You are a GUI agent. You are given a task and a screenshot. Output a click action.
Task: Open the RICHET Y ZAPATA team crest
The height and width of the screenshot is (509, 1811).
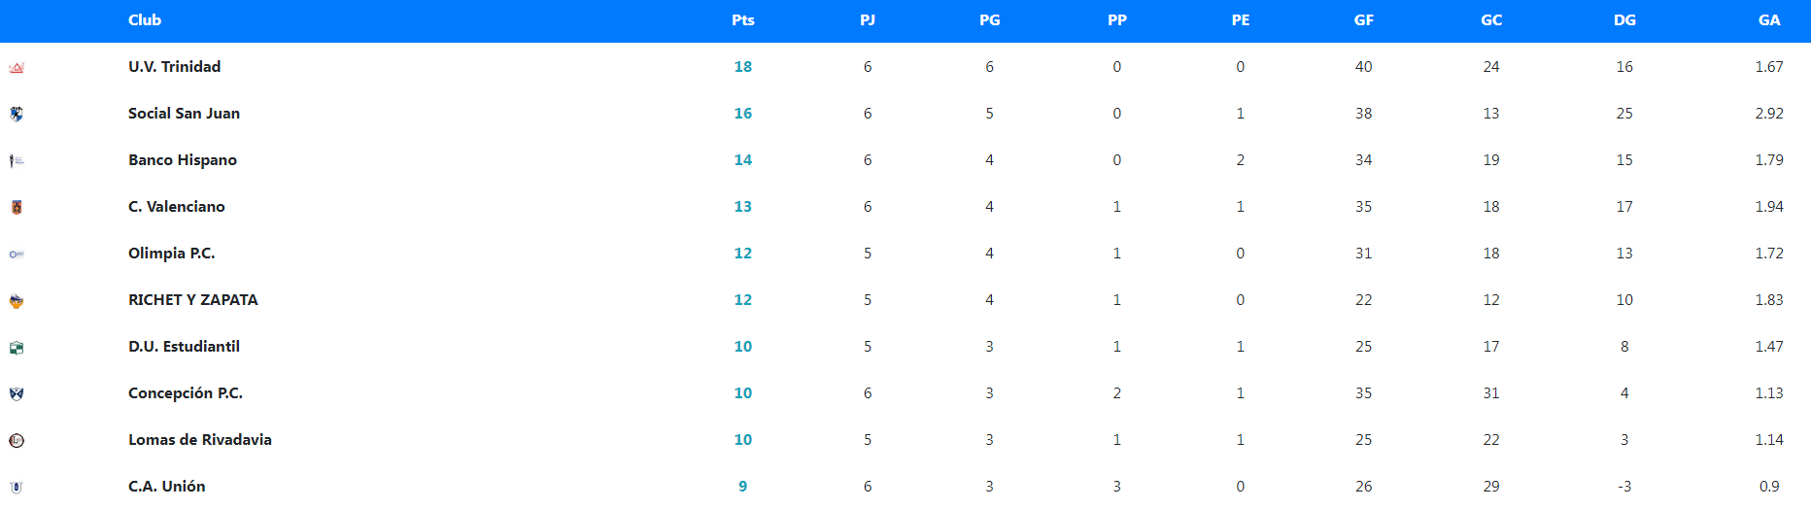17,301
